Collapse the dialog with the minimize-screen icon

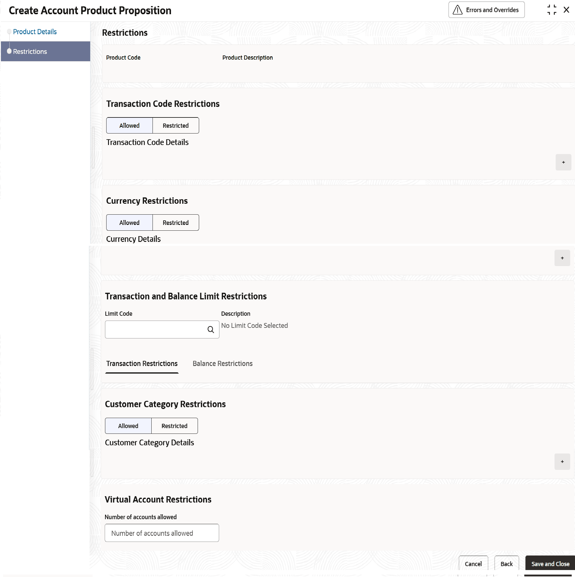552,10
